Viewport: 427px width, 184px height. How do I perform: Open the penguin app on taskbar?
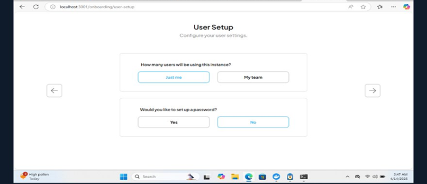click(290, 176)
